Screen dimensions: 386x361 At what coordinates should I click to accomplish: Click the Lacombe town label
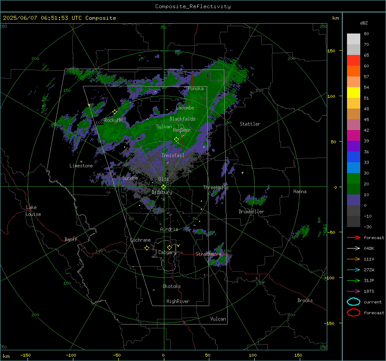(185, 108)
